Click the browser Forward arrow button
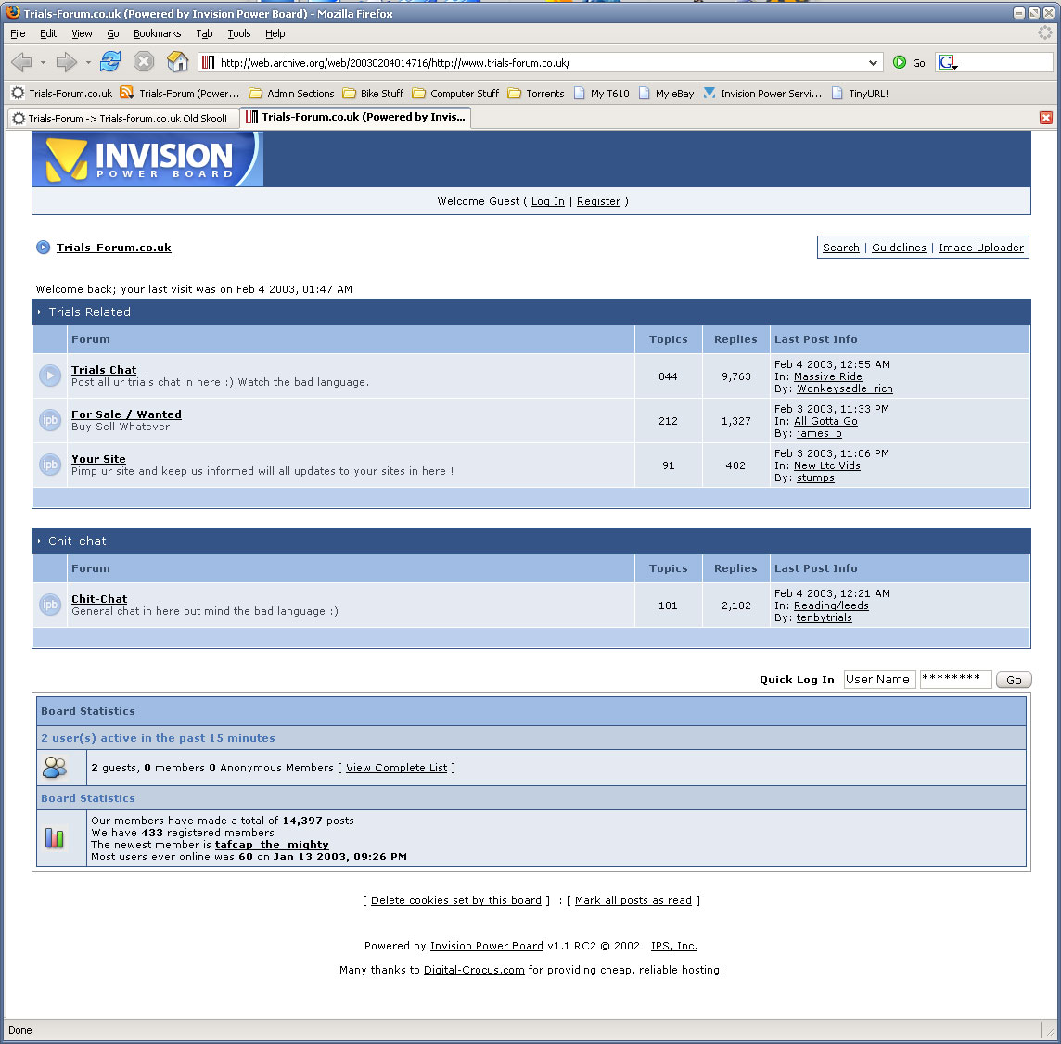1061x1044 pixels. tap(67, 62)
